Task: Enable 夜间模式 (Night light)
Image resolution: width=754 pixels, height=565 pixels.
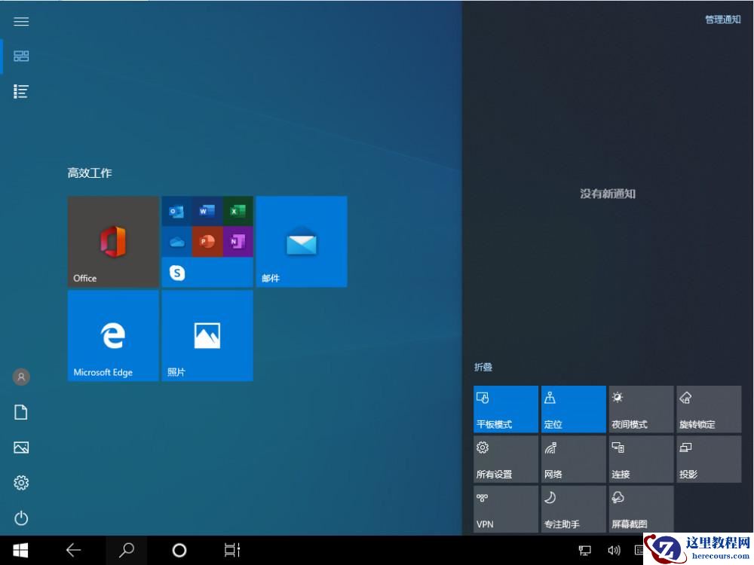Action: [641, 409]
